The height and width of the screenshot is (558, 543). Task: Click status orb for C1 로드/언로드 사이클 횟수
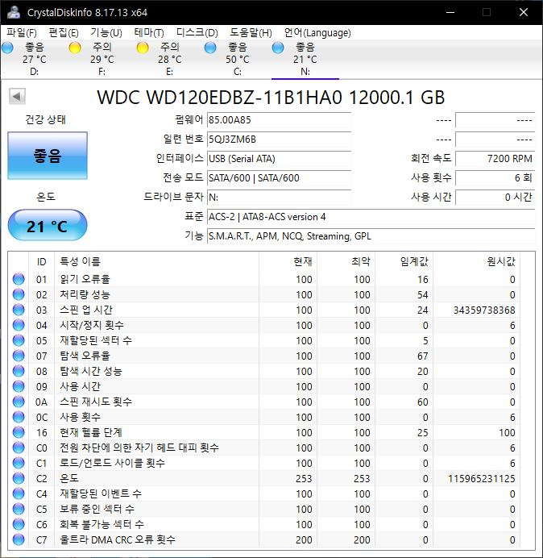[19, 463]
